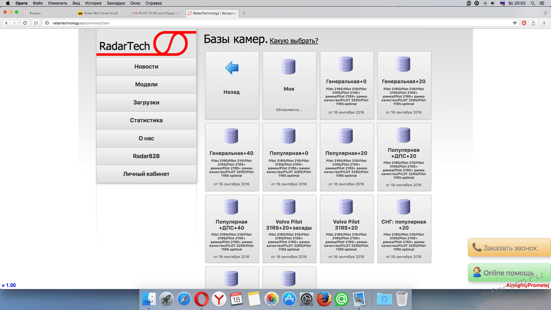Viewport: 551px width, 310px height.
Task: Click the Volvo Pilot 31RS+20 database icon
Action: tap(346, 207)
